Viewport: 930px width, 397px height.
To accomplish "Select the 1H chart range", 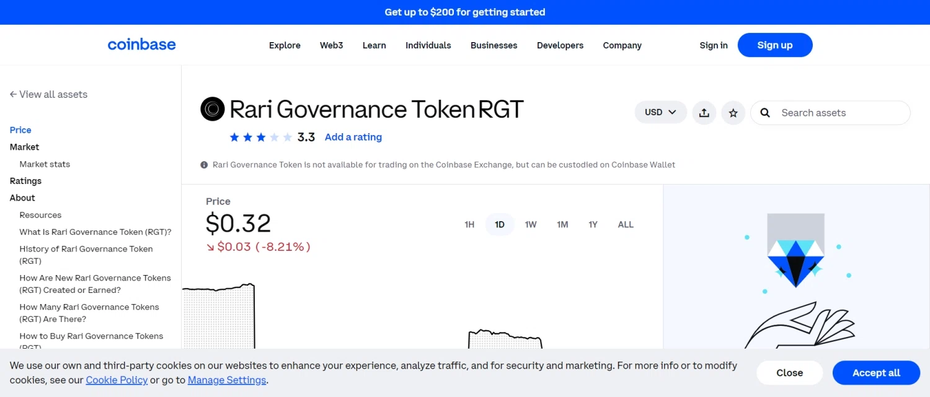I will click(469, 225).
